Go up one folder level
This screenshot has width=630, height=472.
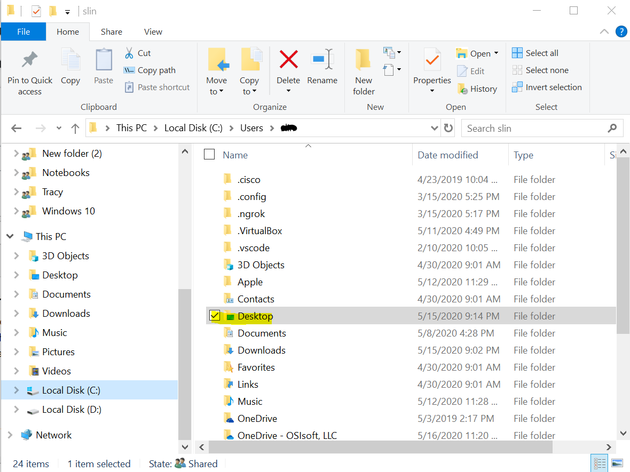click(x=75, y=128)
